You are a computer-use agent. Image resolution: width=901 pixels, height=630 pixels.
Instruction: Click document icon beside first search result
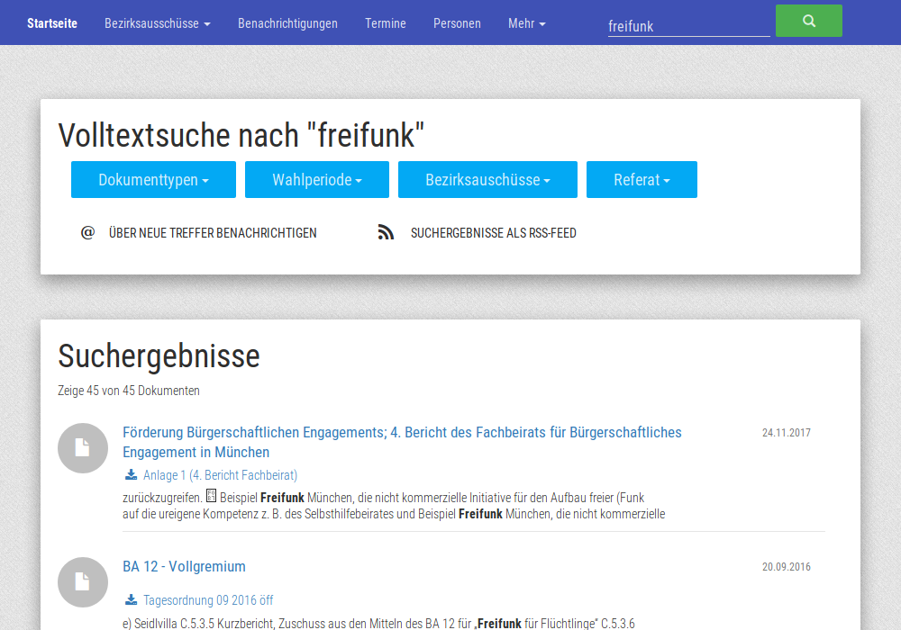point(82,447)
